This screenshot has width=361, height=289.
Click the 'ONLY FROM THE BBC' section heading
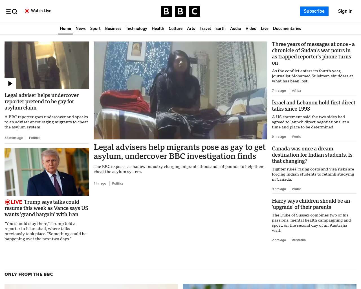point(29,274)
